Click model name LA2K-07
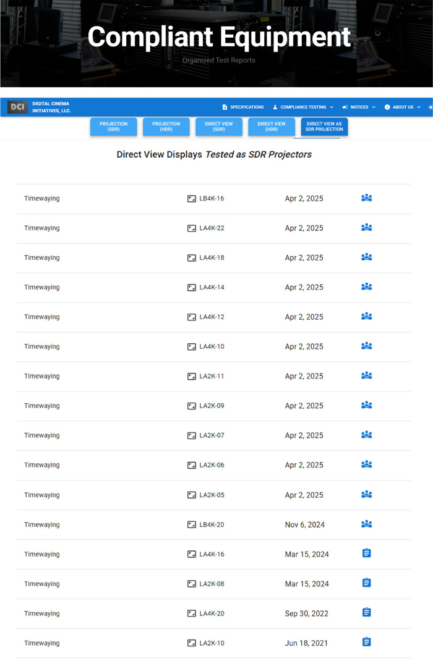The image size is (433, 663). tap(212, 435)
